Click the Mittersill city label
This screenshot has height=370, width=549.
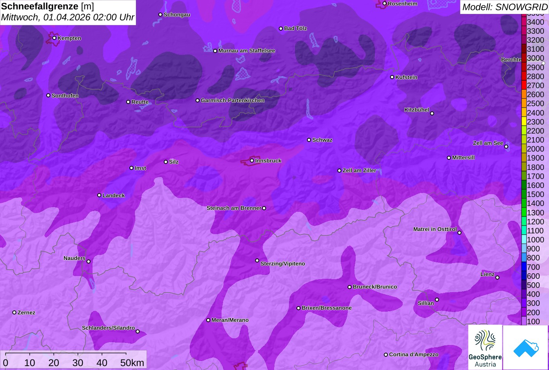coord(463,157)
